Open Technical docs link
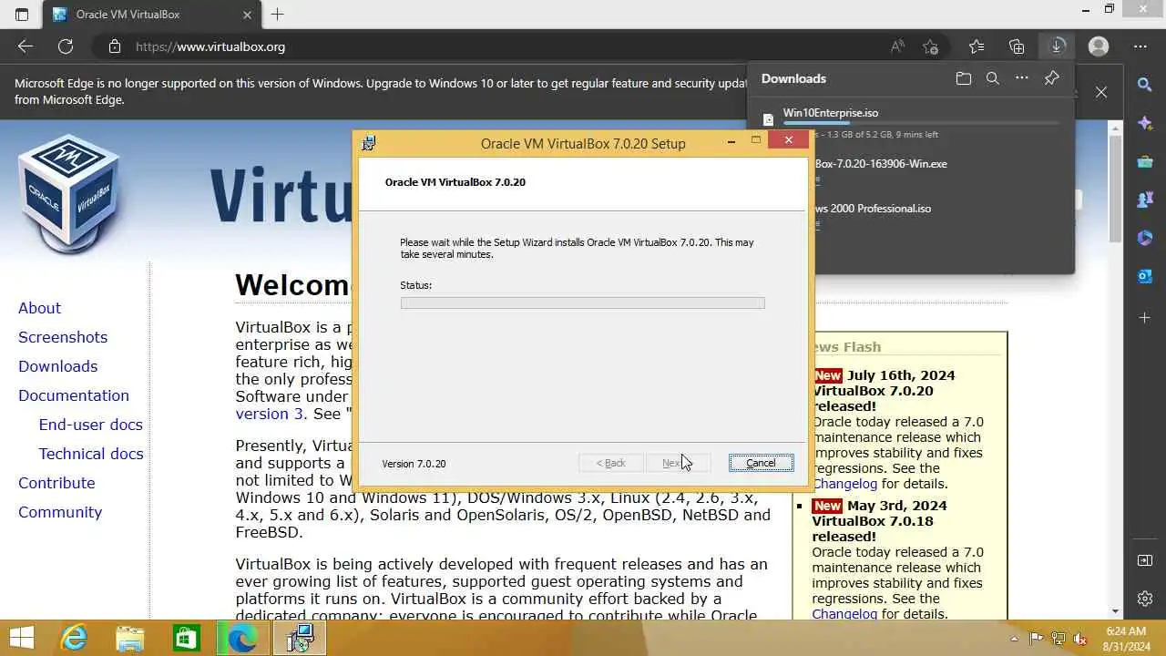This screenshot has height=656, width=1166. 91,454
